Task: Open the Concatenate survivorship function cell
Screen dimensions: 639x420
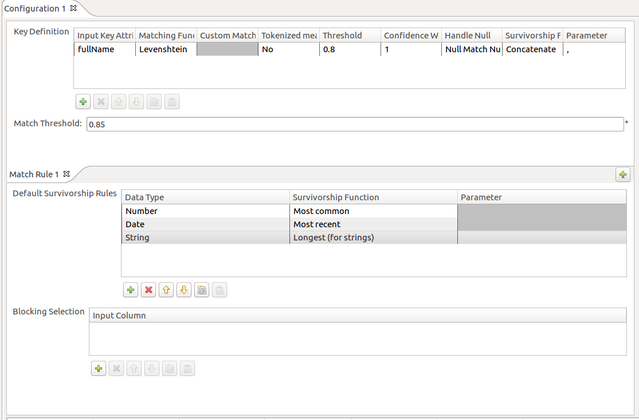Action: pos(531,49)
